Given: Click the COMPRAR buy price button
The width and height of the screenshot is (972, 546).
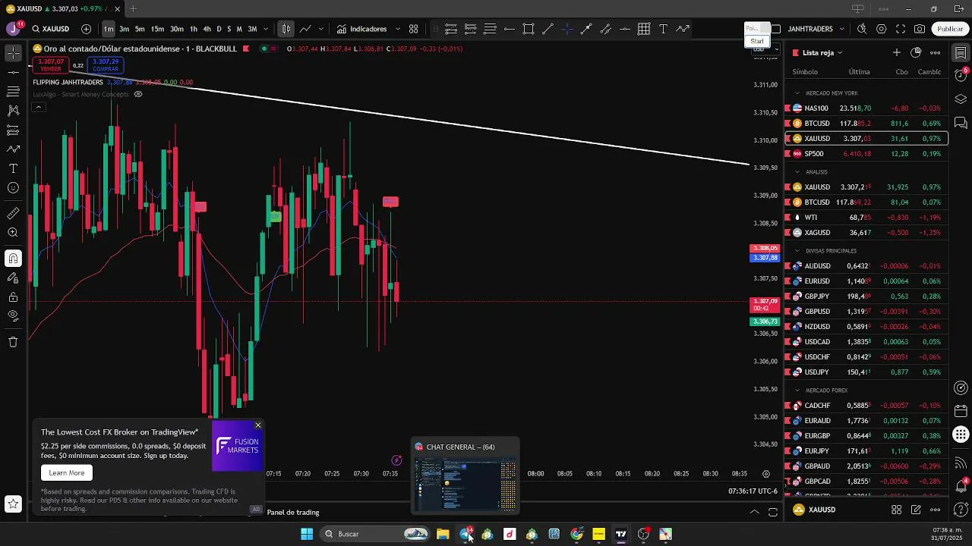Looking at the screenshot, I should point(106,65).
